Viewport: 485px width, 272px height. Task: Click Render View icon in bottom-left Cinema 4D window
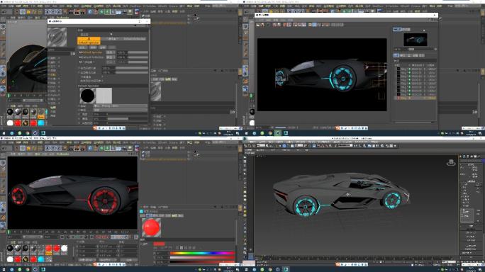71,148
